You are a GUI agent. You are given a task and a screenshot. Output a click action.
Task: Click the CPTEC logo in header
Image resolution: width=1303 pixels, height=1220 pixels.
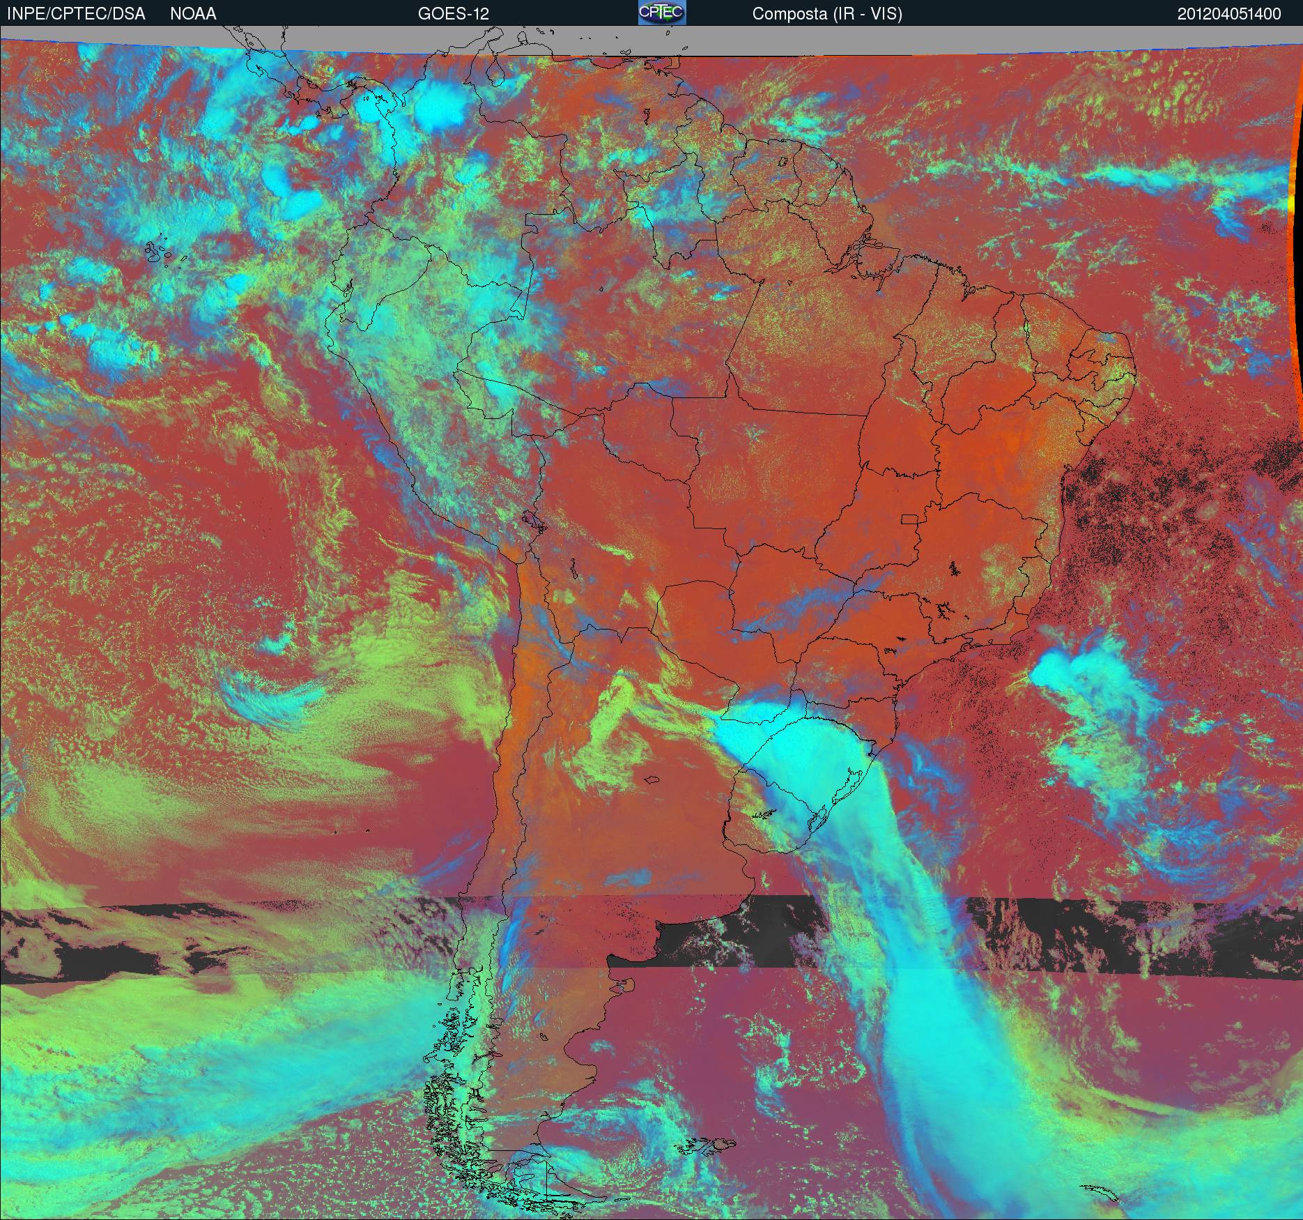point(662,13)
